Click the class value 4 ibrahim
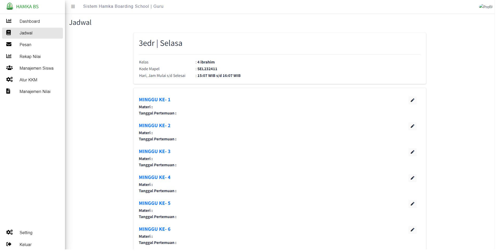This screenshot has height=252, width=498. pos(206,62)
